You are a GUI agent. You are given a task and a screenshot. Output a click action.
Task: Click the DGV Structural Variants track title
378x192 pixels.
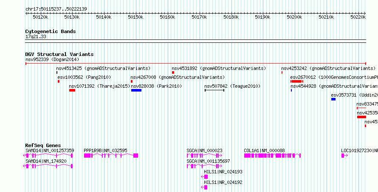(59, 54)
